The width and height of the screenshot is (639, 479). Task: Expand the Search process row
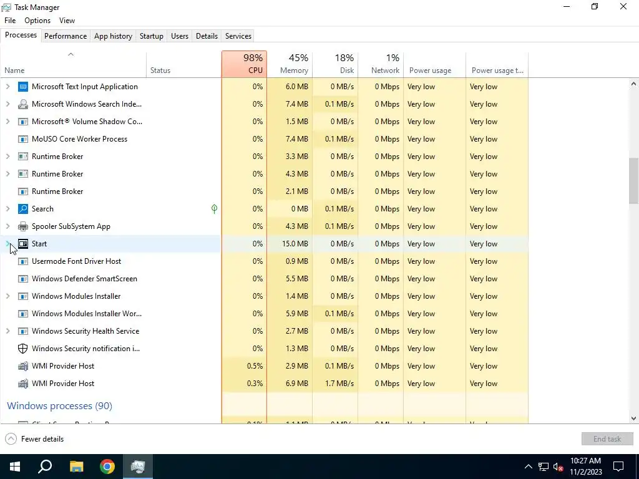(x=7, y=209)
